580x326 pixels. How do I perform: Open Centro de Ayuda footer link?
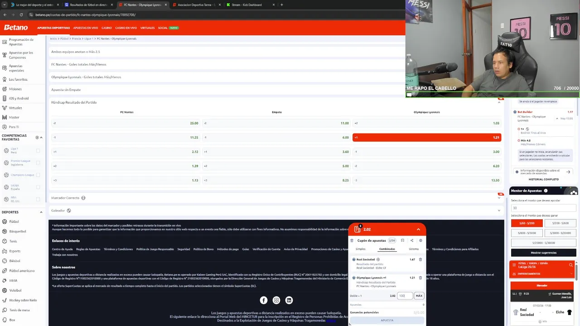[x=62, y=249]
